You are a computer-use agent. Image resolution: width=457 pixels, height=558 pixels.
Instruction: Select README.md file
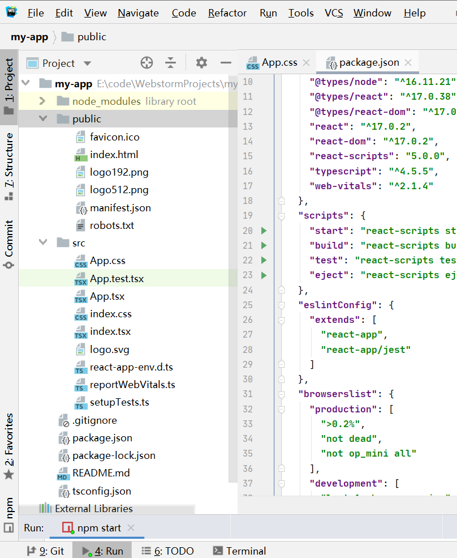(x=101, y=473)
